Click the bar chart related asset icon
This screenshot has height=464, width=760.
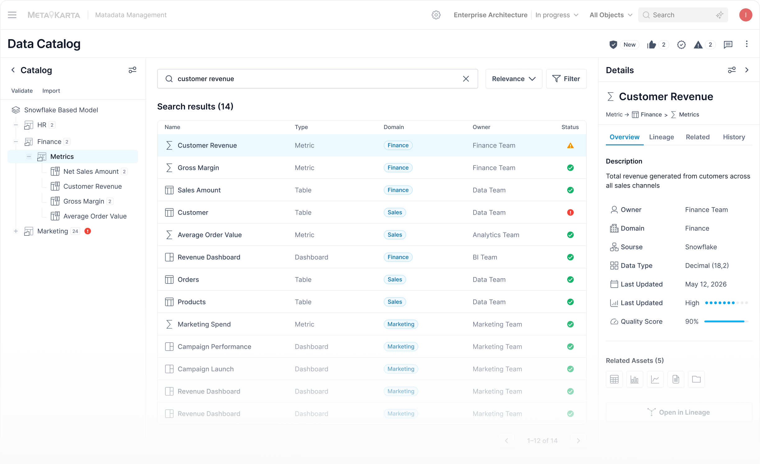[635, 379]
